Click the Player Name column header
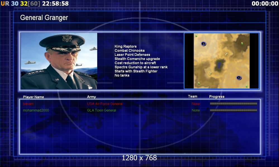Screen dimensions: 279x167 tap(34, 97)
